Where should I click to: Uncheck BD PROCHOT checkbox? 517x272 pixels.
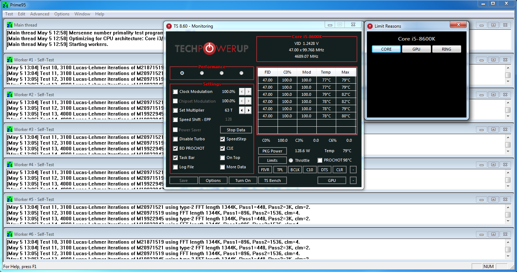point(175,148)
